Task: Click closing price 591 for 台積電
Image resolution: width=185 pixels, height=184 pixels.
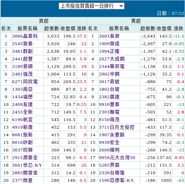Action: click(168, 173)
